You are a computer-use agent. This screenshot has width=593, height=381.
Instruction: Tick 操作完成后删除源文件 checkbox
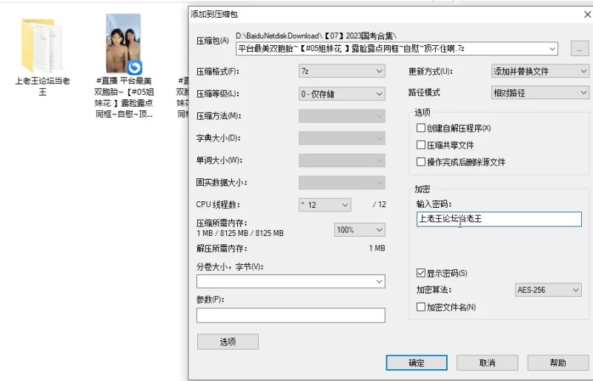click(421, 162)
